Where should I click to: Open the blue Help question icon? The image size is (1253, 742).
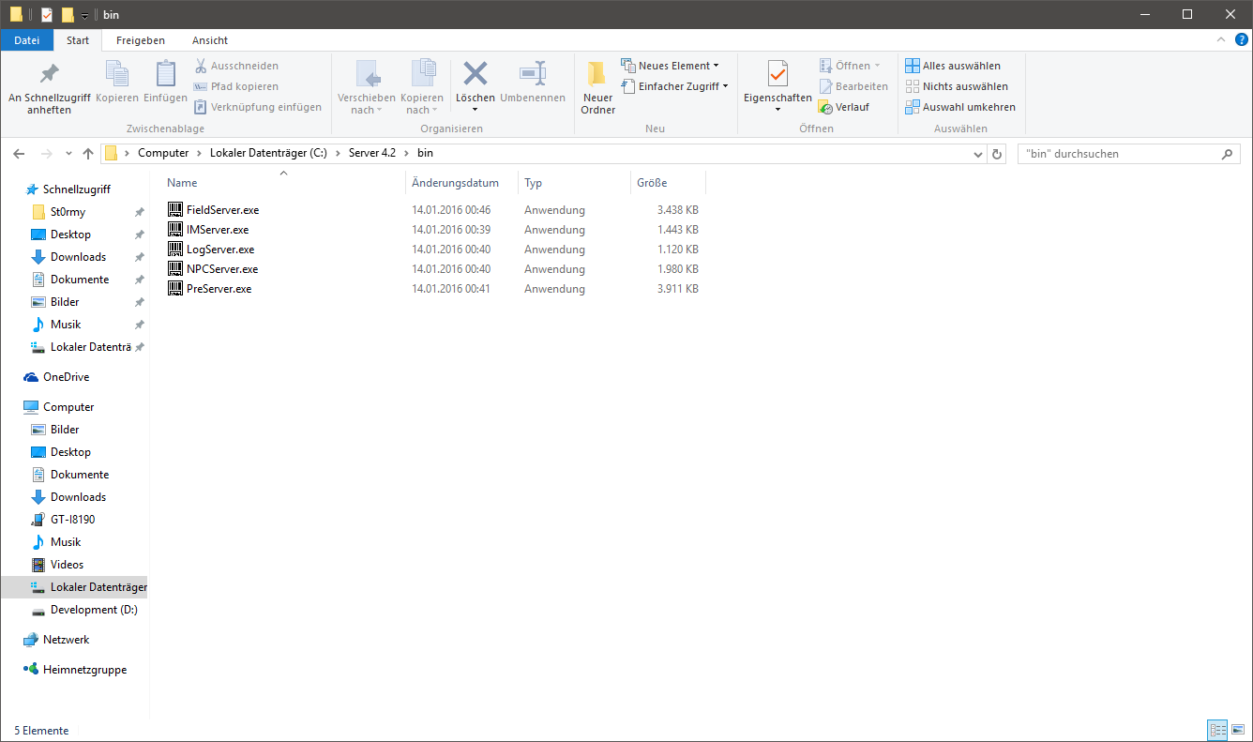[1241, 39]
